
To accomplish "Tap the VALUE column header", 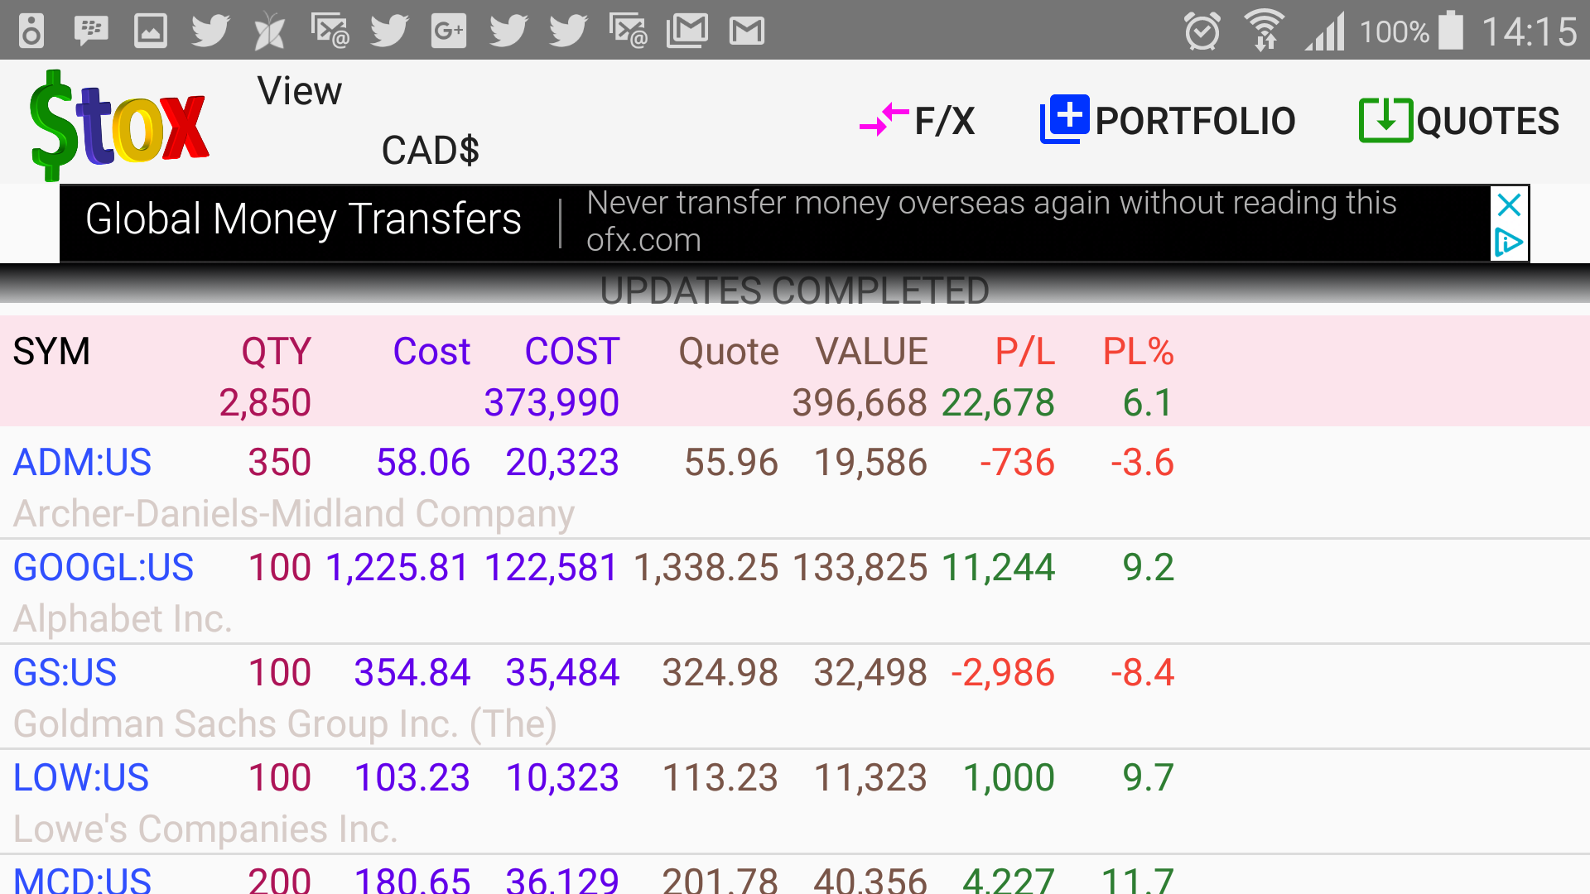I will coord(871,352).
